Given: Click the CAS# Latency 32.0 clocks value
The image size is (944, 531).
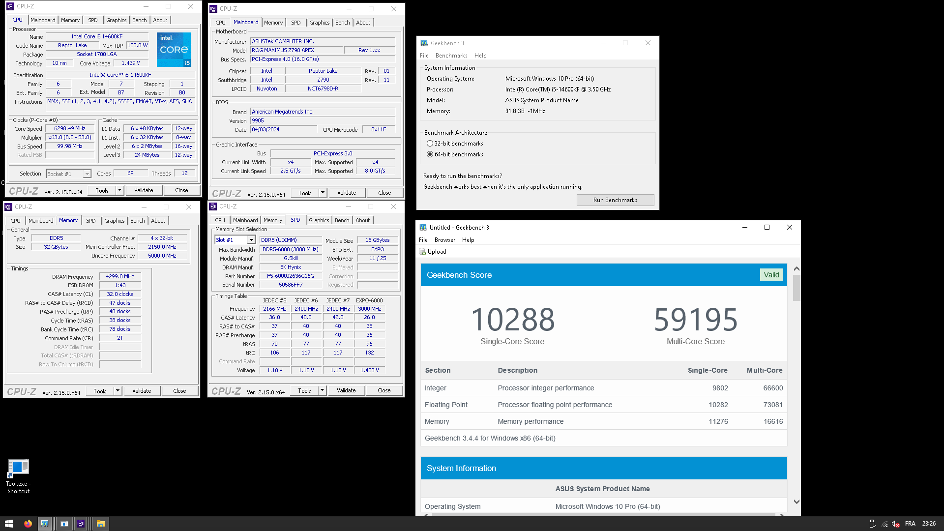Looking at the screenshot, I should click(x=120, y=294).
